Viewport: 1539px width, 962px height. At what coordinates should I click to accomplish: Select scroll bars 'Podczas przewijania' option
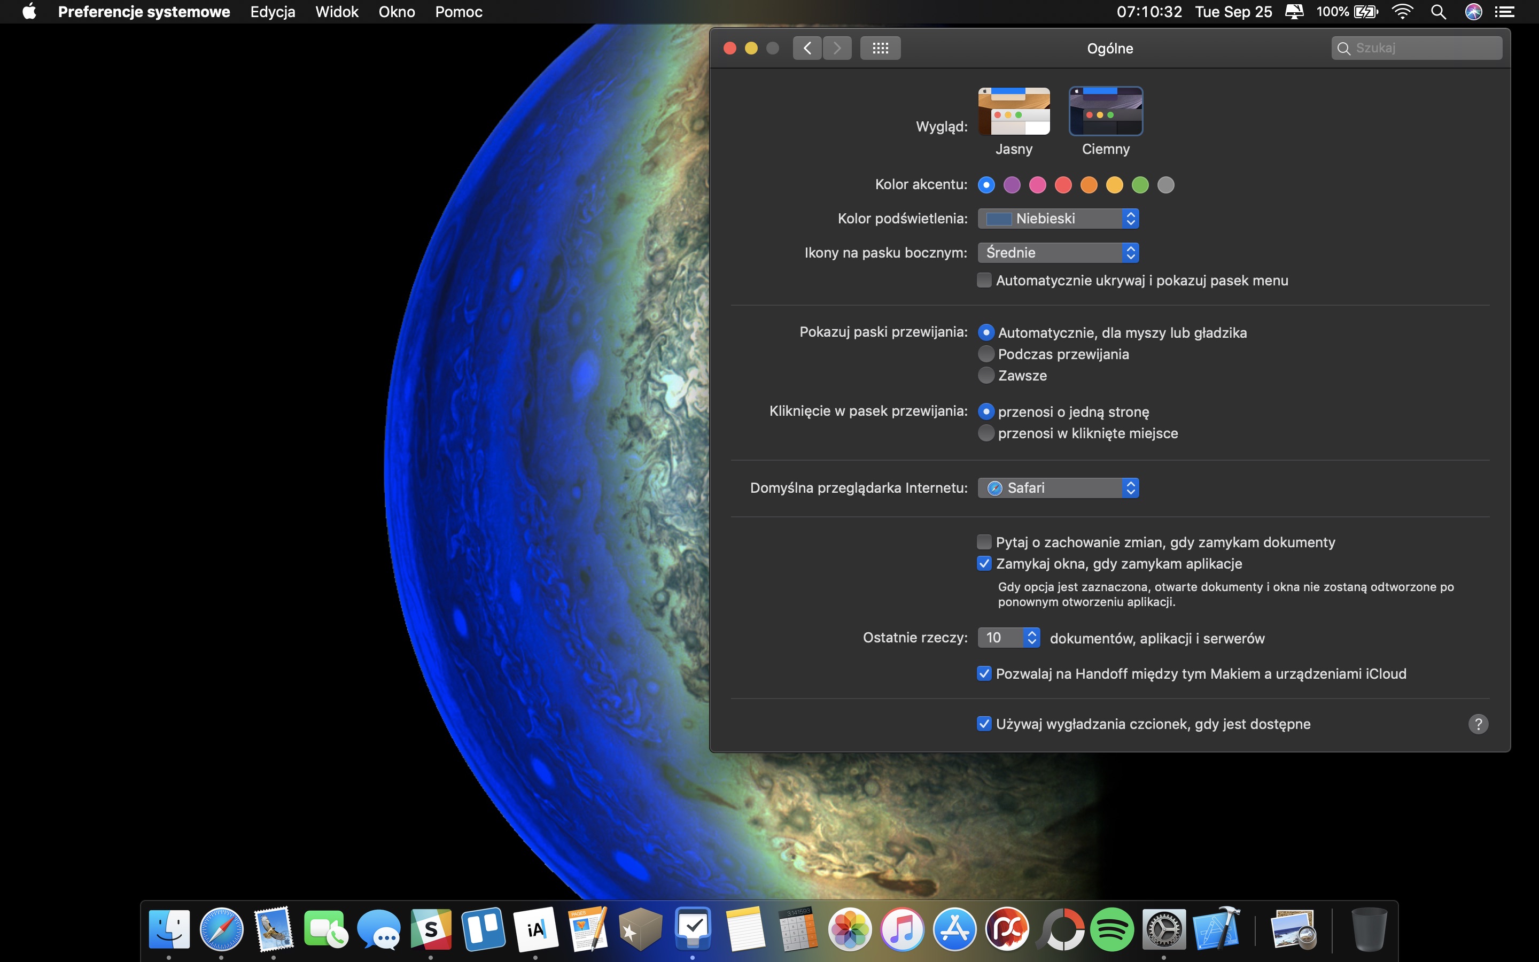tap(986, 354)
